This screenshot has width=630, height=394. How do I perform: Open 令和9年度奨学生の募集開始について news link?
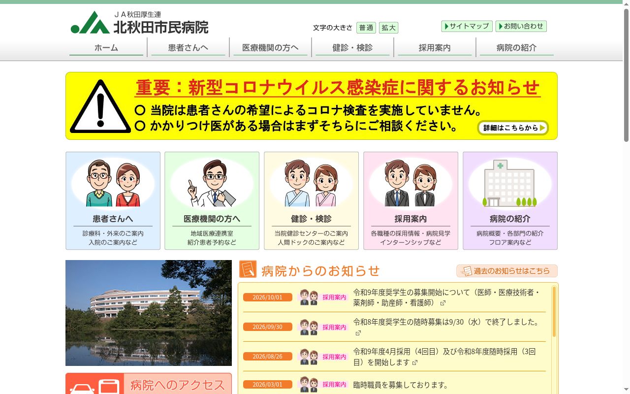pos(447,297)
